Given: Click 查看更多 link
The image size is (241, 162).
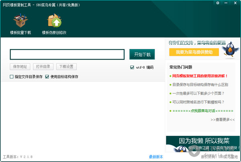Looking at the screenshot, I should pos(223,119).
